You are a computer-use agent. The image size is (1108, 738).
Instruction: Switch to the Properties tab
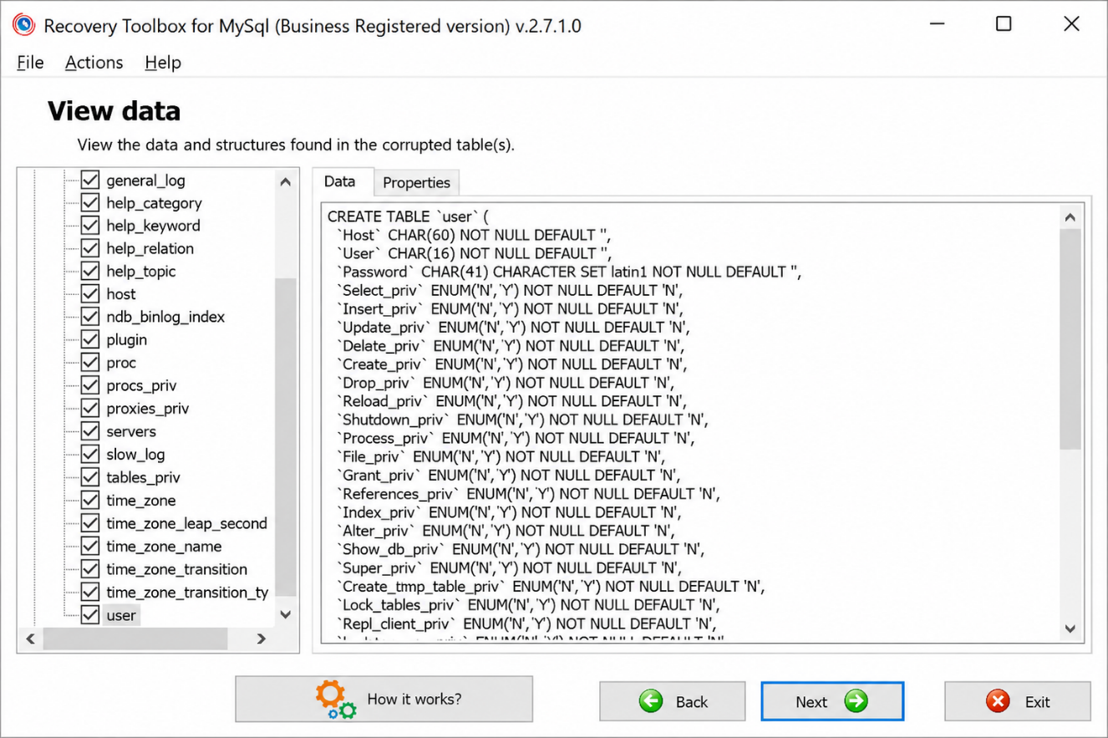(416, 183)
